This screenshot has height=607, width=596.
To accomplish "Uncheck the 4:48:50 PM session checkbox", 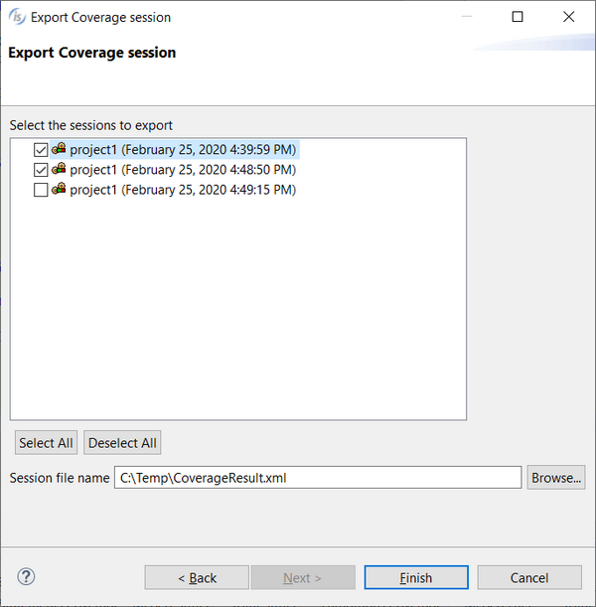I will [41, 170].
